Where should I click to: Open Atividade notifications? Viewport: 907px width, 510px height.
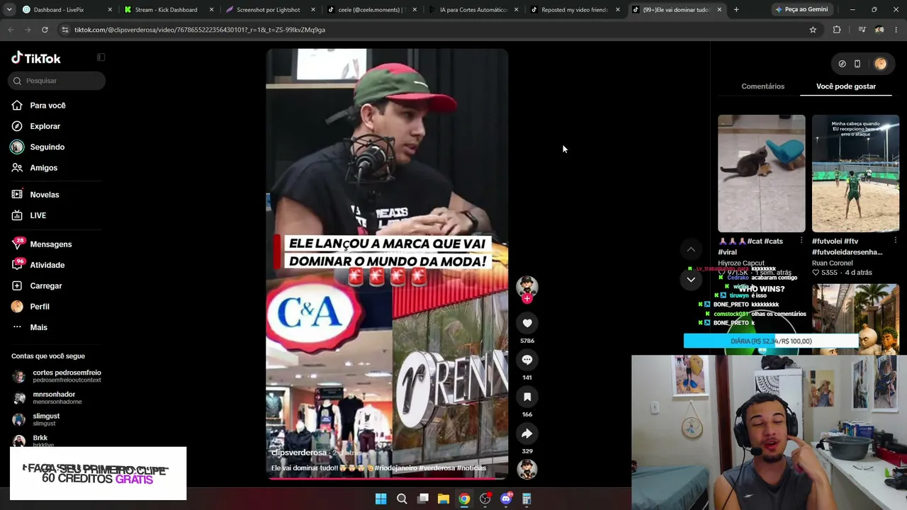pos(47,265)
